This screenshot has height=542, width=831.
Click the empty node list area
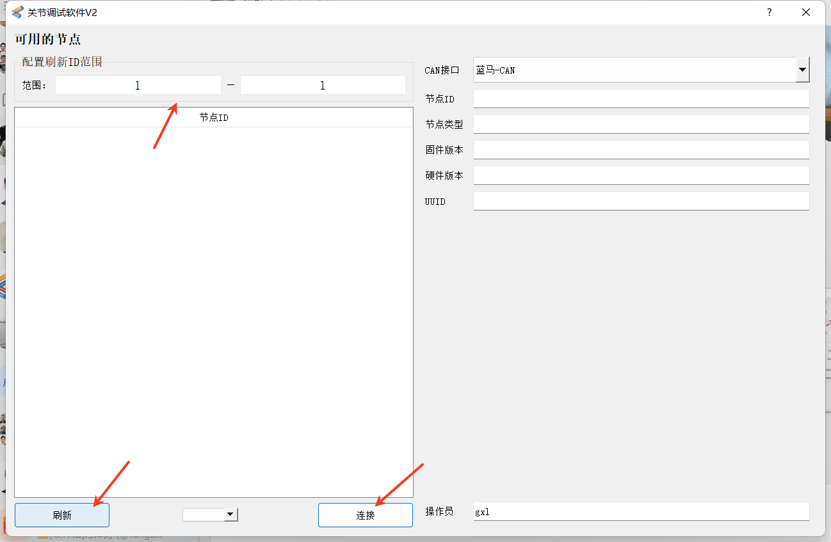[x=214, y=312]
